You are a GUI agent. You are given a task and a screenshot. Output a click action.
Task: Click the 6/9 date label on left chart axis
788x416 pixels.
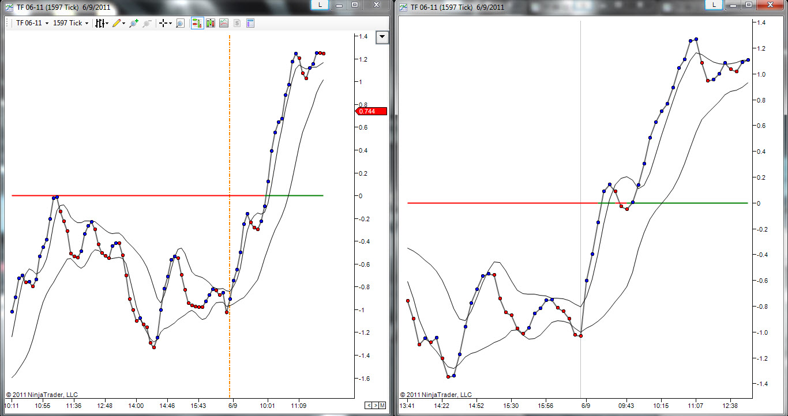coord(232,406)
